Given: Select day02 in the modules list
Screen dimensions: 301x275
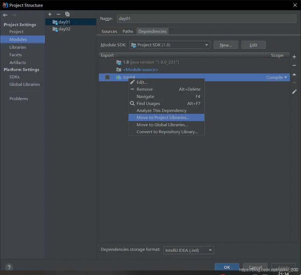Looking at the screenshot, I should [64, 29].
